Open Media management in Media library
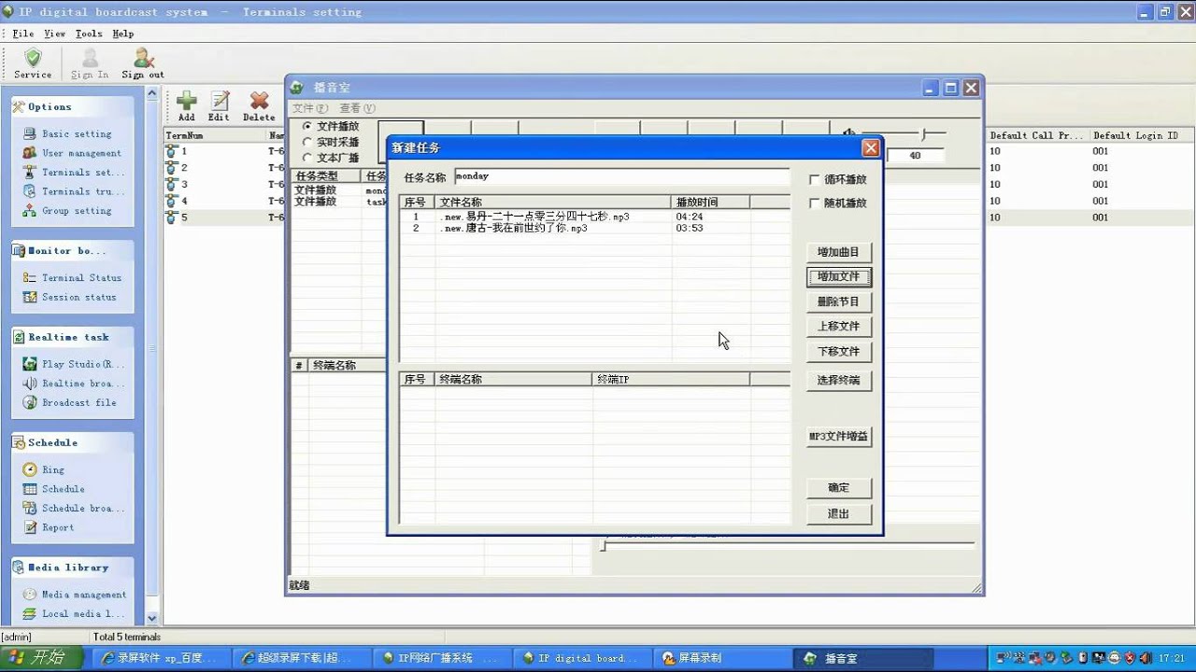1196x672 pixels. coord(75,595)
